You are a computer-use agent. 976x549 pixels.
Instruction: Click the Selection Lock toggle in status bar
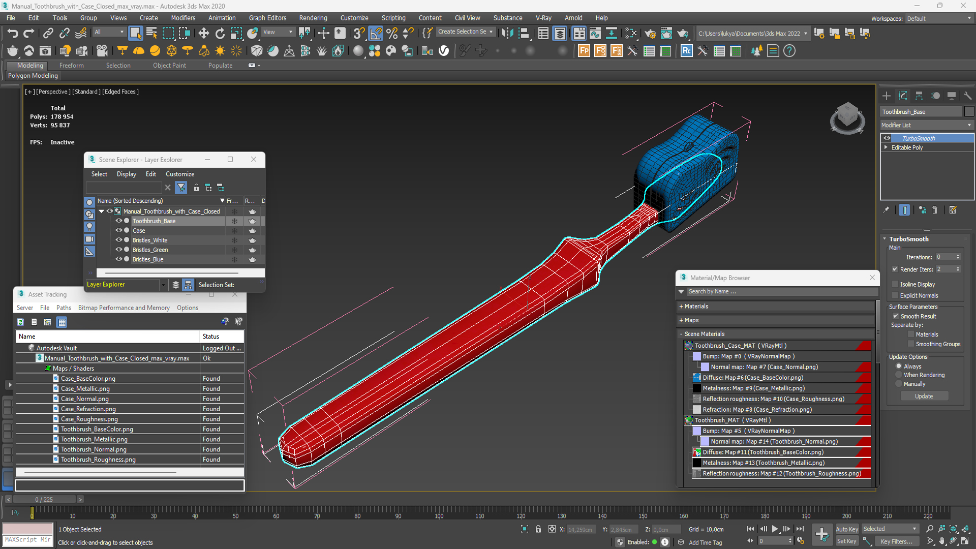coord(538,529)
